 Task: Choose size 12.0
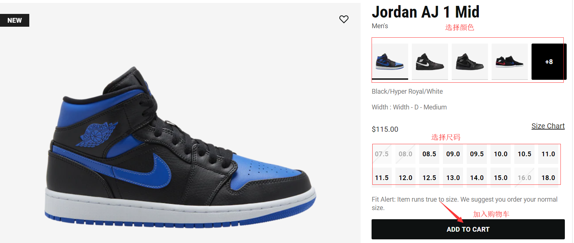pos(405,177)
